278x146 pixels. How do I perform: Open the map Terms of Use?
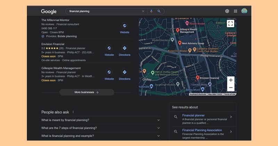tap(230, 94)
